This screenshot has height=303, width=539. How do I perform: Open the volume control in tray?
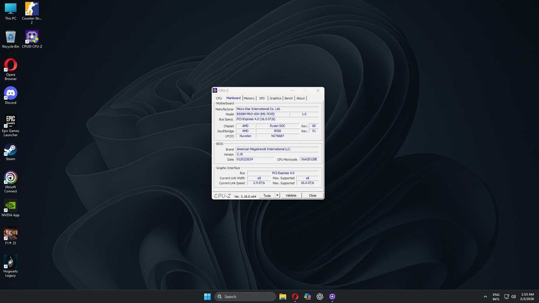513,297
